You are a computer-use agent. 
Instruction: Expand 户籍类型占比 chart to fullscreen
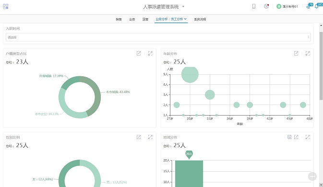coord(150,54)
